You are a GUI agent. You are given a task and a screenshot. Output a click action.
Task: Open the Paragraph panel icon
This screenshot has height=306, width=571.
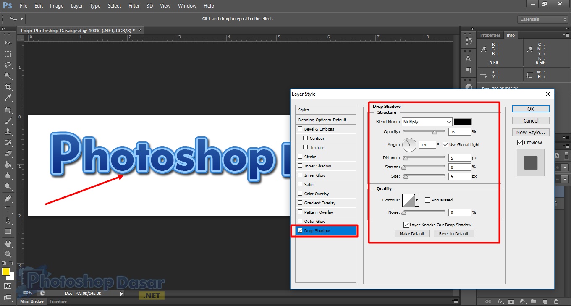[469, 70]
